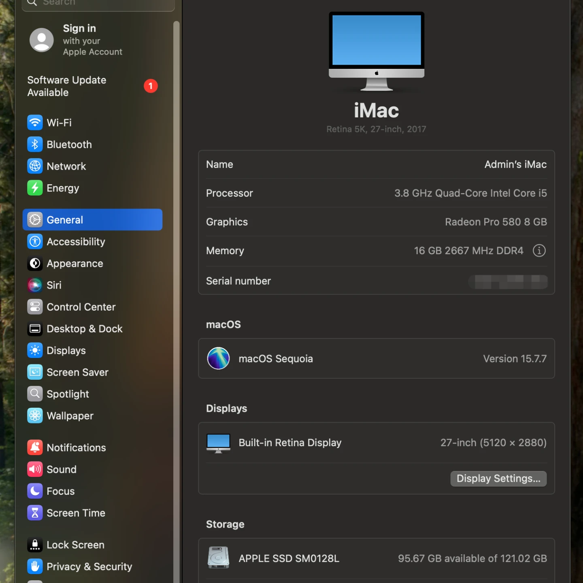
Task: Click the Serial number label
Action: [x=238, y=281]
